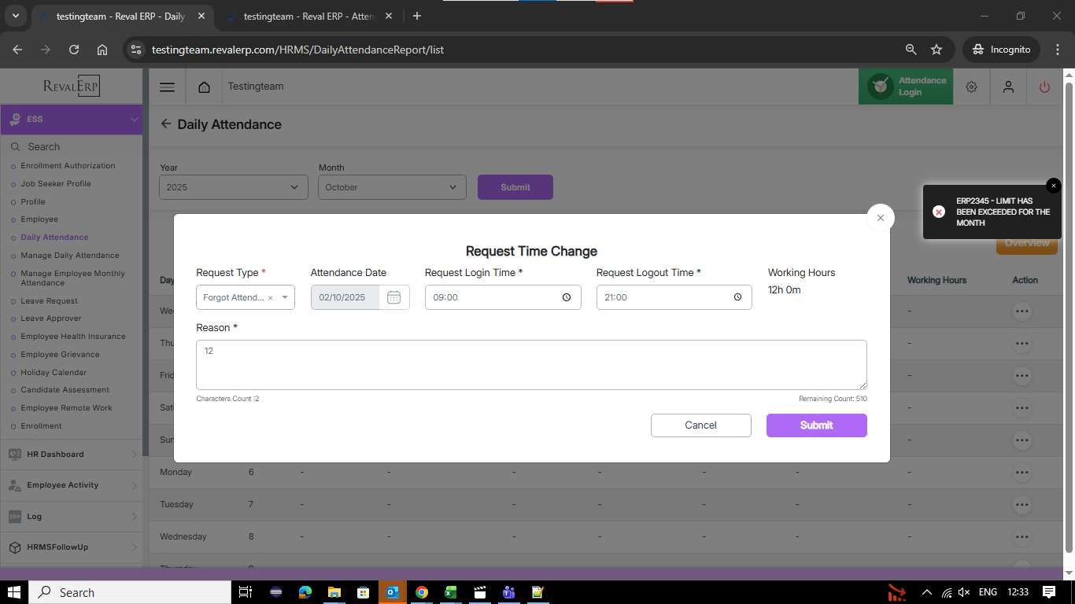Toggle the hamburger menu in top bar
Viewport: 1075px width, 604px height.
tap(167, 87)
